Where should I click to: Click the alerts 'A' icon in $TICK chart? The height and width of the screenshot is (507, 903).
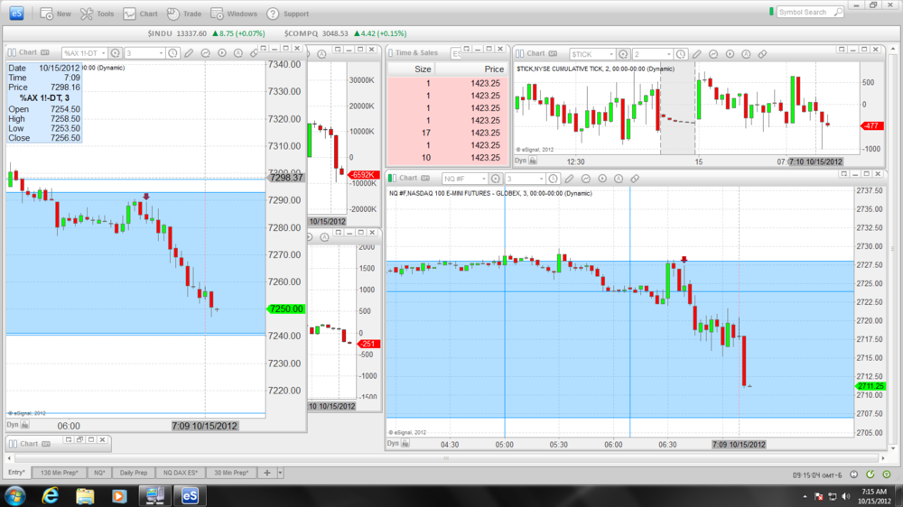[746, 54]
